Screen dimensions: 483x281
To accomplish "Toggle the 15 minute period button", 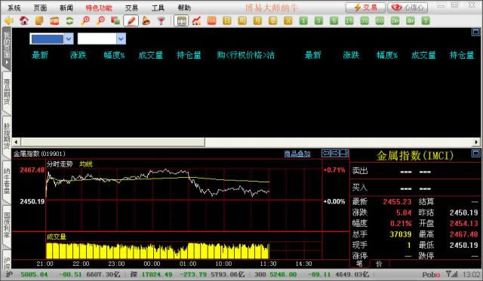I will pos(349,21).
